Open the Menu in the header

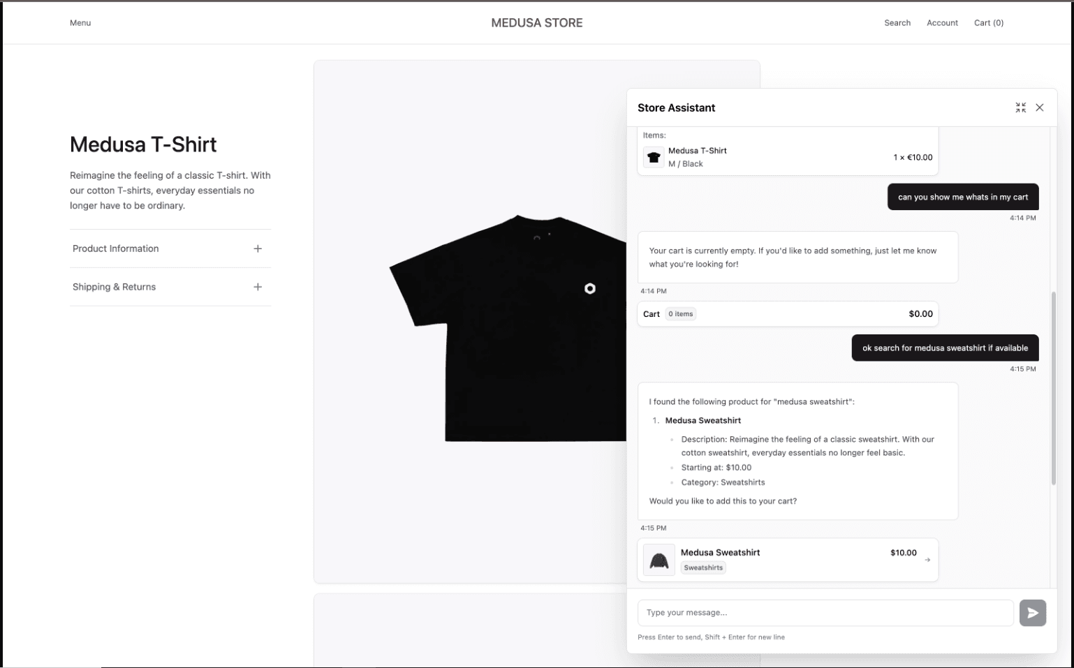80,23
